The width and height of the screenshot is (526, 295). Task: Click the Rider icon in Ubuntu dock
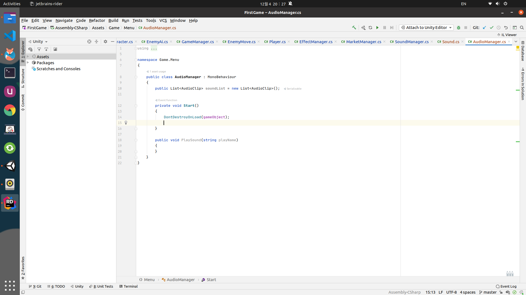pos(10,203)
